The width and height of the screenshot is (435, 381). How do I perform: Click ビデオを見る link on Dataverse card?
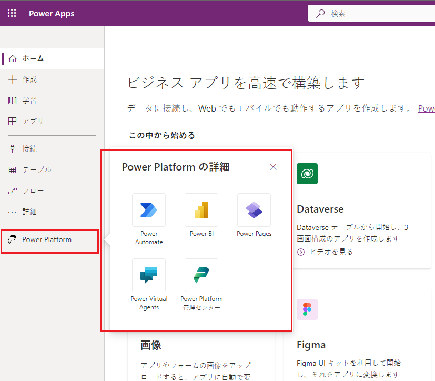pyautogui.click(x=331, y=252)
